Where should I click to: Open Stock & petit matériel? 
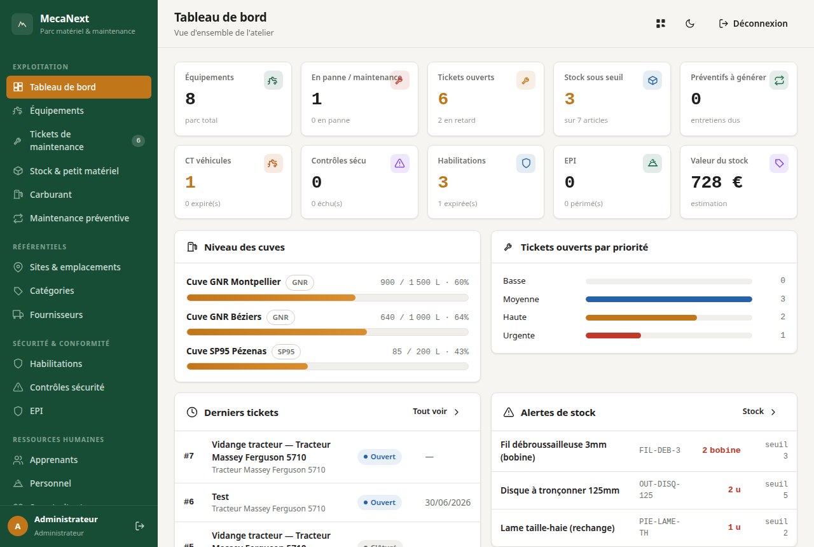coord(79,171)
